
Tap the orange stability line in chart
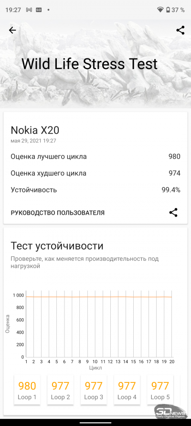point(99,297)
